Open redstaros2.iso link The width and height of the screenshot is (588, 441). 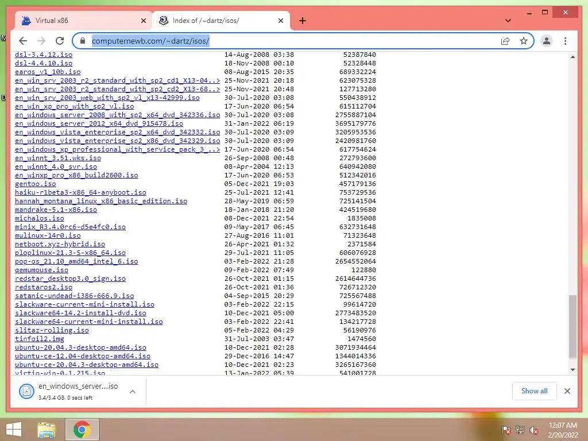tap(44, 288)
